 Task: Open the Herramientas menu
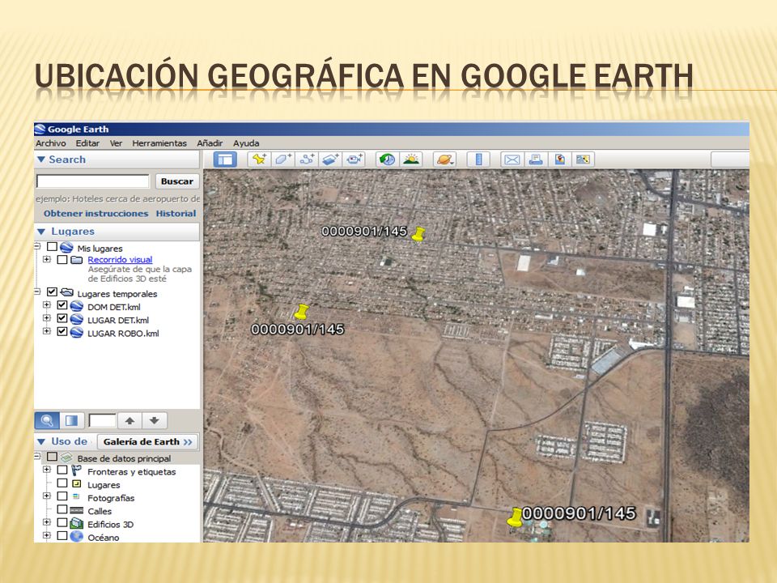pos(159,143)
